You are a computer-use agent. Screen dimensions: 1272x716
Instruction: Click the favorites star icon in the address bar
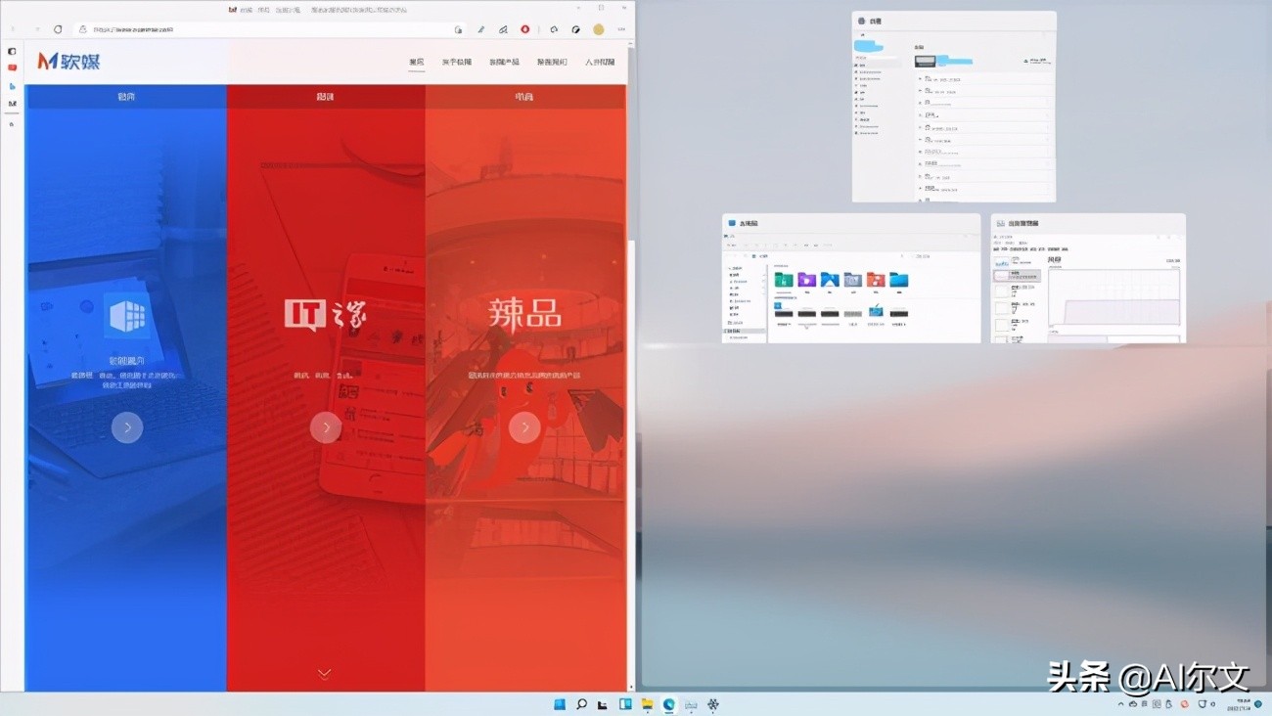[459, 29]
